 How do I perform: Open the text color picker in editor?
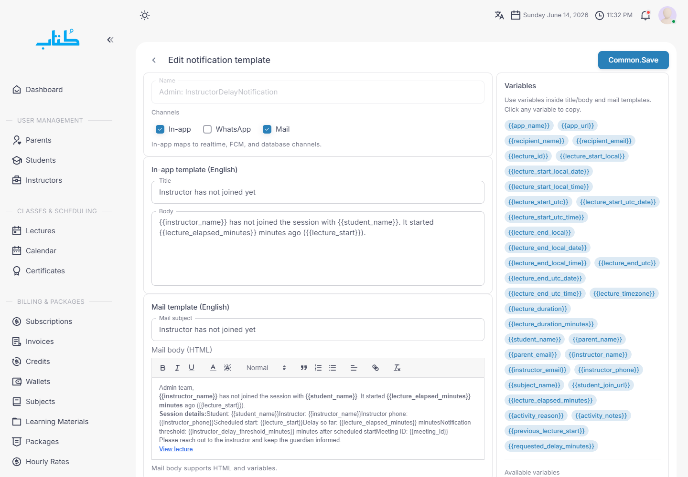pyautogui.click(x=213, y=368)
